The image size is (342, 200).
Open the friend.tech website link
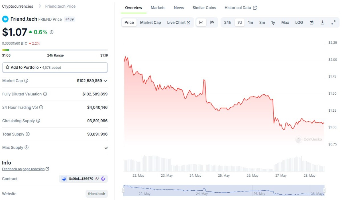click(97, 194)
